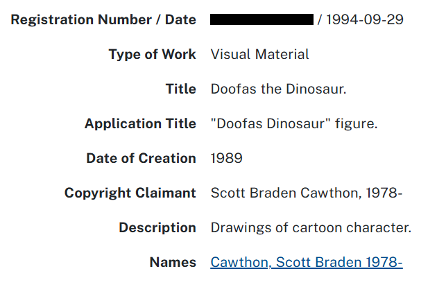
Task: Click Scott Braden Cawthon, 1978- claimant text
Action: pyautogui.click(x=307, y=193)
